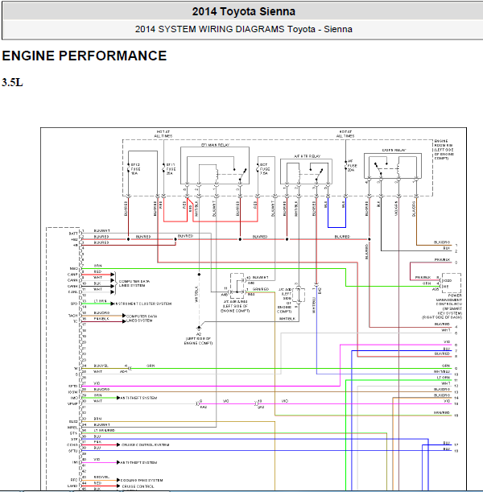Click the 'ENGINE PERFORMANCE' heading
This screenshot has height=492, width=483.
click(x=85, y=56)
